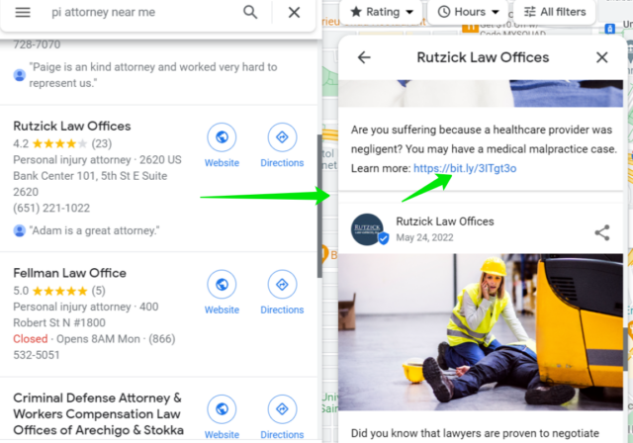Image resolution: width=633 pixels, height=443 pixels.
Task: Open the hamburger menu
Action: [x=23, y=12]
